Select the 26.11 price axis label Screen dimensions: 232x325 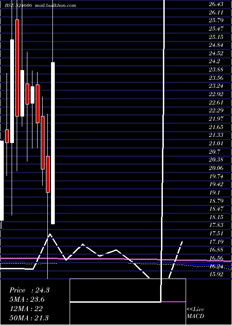(x=216, y=13)
